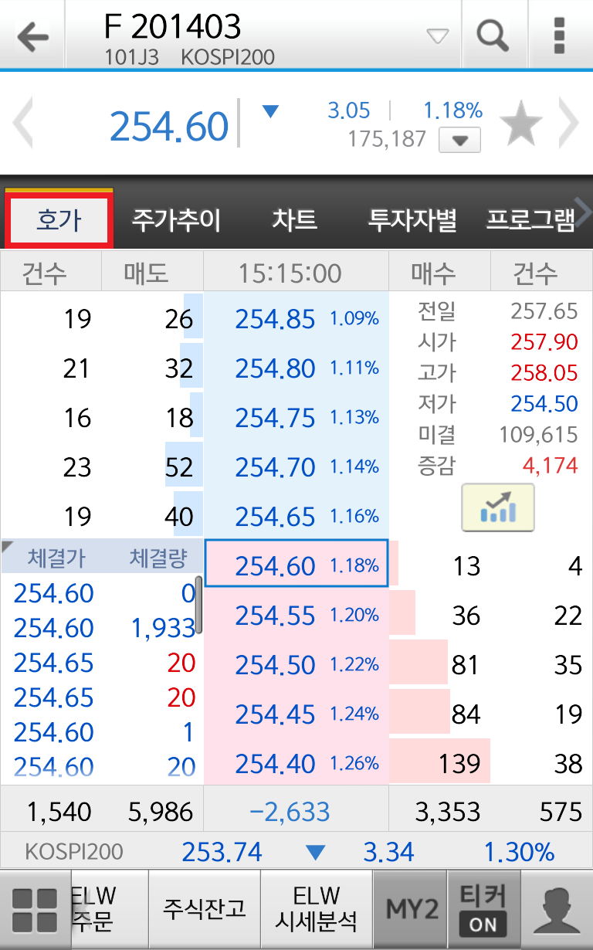This screenshot has height=950, width=593.
Task: Add to favorites with star icon
Action: [x=520, y=125]
